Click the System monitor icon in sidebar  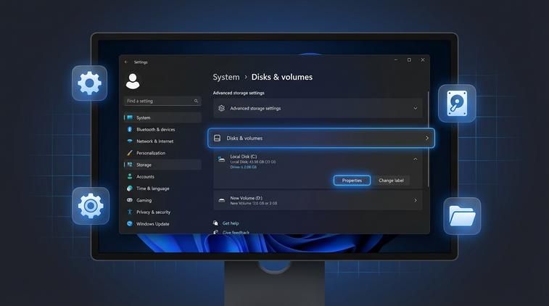click(x=130, y=117)
